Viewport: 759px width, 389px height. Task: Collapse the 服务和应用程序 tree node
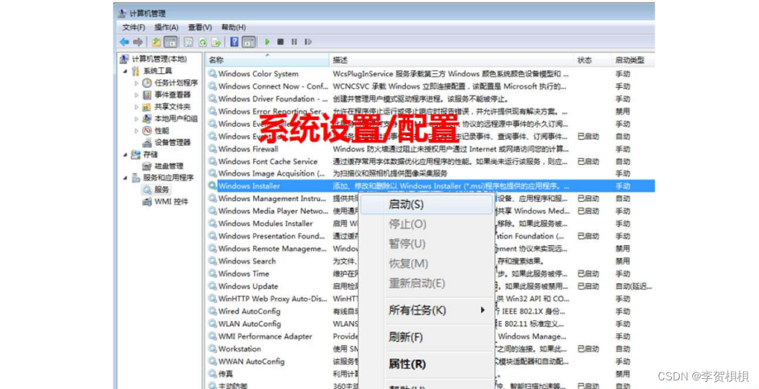coord(125,178)
